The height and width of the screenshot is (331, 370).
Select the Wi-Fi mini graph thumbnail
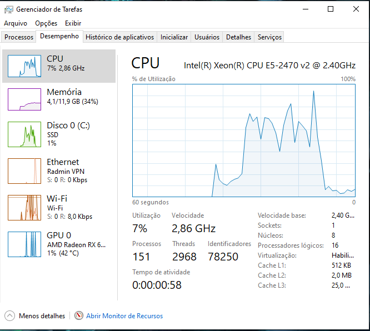point(24,208)
